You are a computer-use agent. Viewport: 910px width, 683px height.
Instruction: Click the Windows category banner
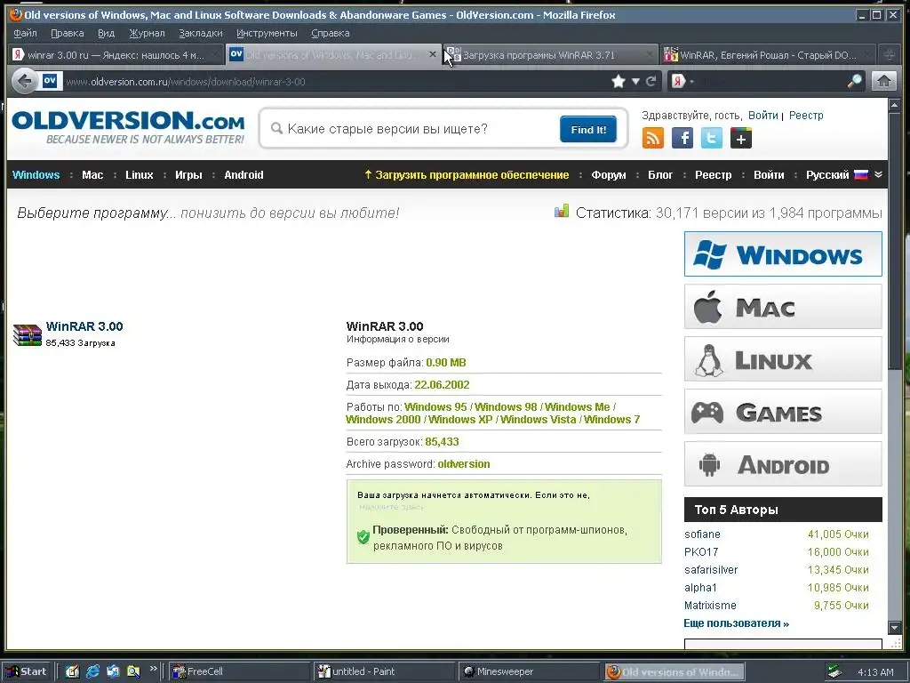(783, 253)
